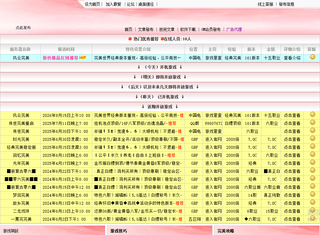Click the 热门优秀推荐 heading
Screen dimensions: 320x235
[x=146, y=39]
